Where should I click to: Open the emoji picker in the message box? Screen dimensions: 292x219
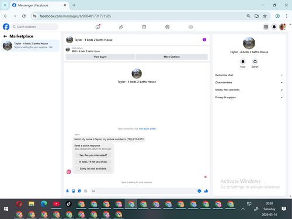199,191
